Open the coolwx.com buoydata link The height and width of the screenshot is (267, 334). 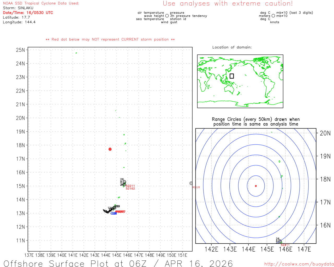pyautogui.click(x=299, y=264)
